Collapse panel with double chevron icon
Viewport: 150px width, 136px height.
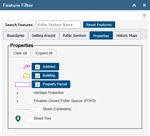pyautogui.click(x=134, y=5)
